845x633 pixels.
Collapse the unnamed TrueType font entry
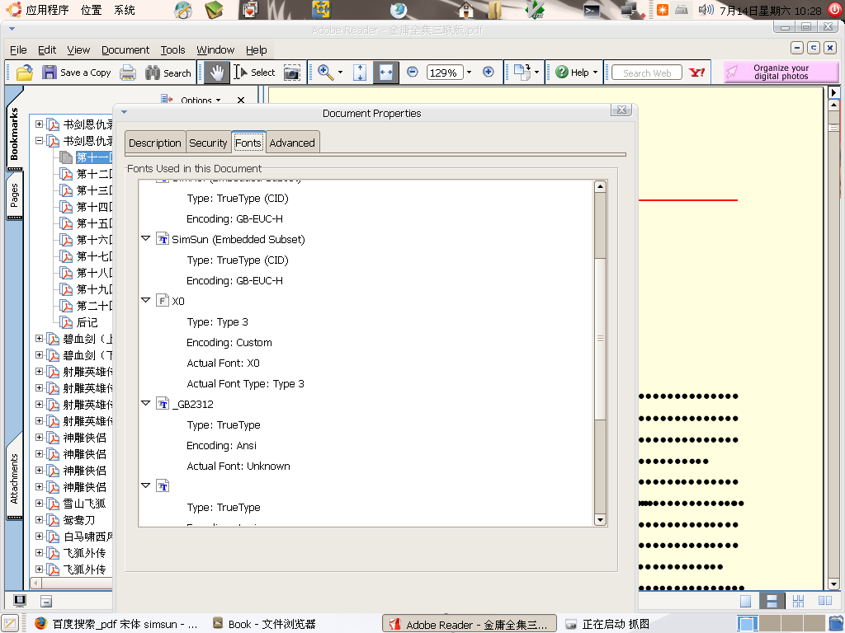(x=145, y=485)
